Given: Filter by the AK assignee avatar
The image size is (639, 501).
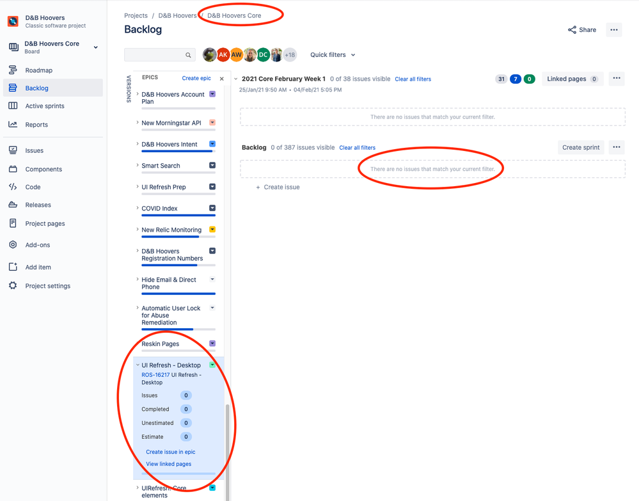Looking at the screenshot, I should pyautogui.click(x=223, y=54).
